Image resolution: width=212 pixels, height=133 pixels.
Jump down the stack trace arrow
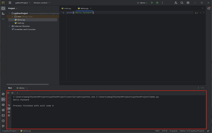[9, 102]
